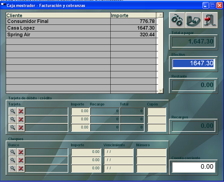Click the 320.44 amount cell
The image size is (224, 182).
click(133, 35)
